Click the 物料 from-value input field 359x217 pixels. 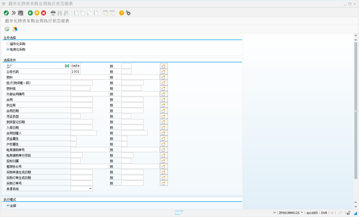[x=89, y=77]
